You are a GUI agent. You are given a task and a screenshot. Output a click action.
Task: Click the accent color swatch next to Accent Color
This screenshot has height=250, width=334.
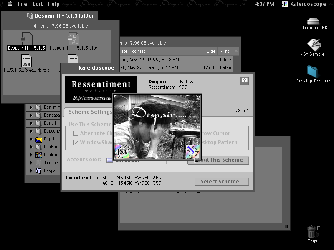pos(109,160)
